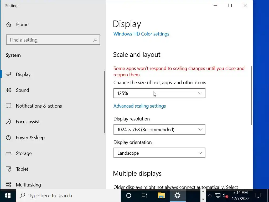Image resolution: width=269 pixels, height=202 pixels.
Task: Click the Display monitor icon in sidebar
Action: click(x=8, y=74)
